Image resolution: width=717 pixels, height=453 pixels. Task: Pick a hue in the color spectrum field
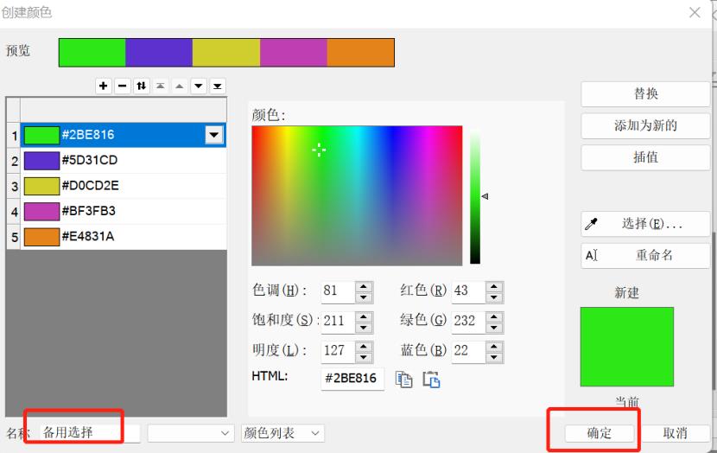(x=357, y=195)
